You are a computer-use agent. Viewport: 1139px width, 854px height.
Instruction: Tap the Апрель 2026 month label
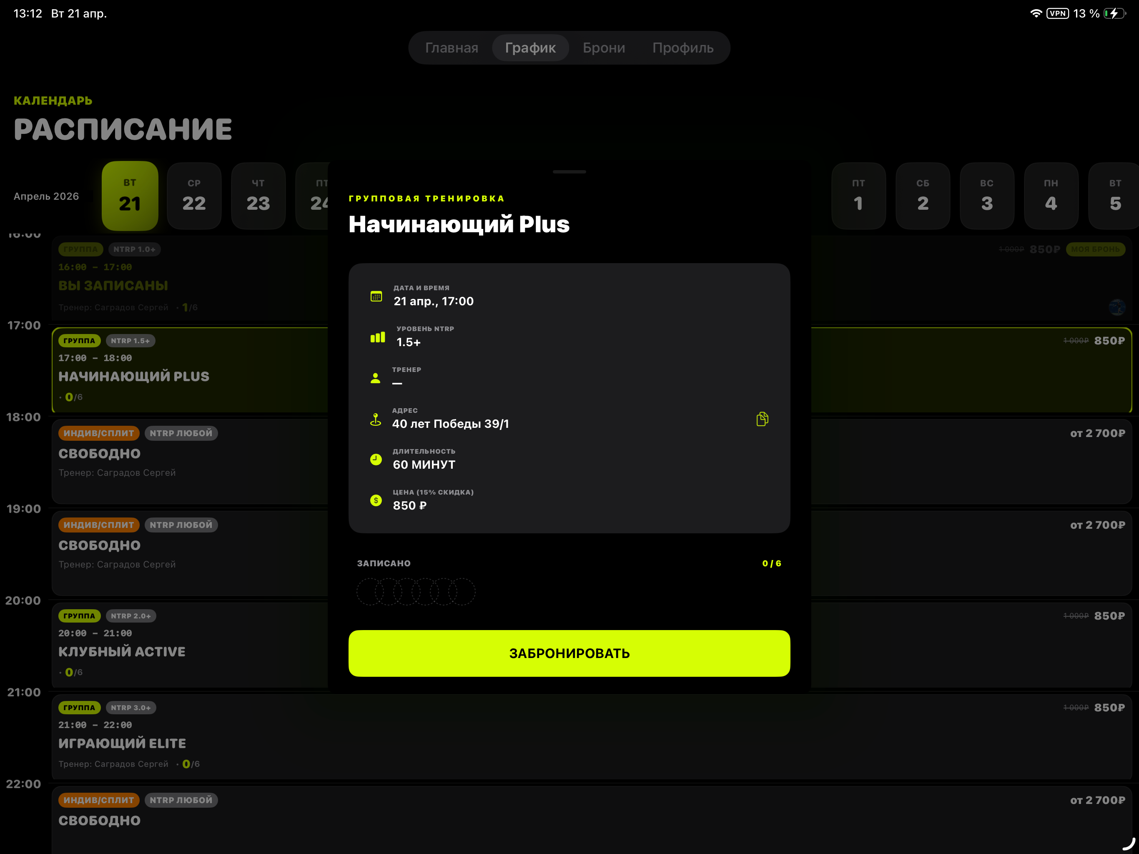point(46,196)
